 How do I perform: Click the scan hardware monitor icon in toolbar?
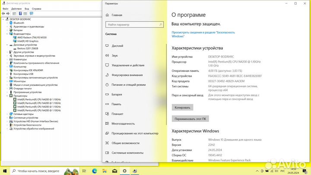click(x=32, y=13)
